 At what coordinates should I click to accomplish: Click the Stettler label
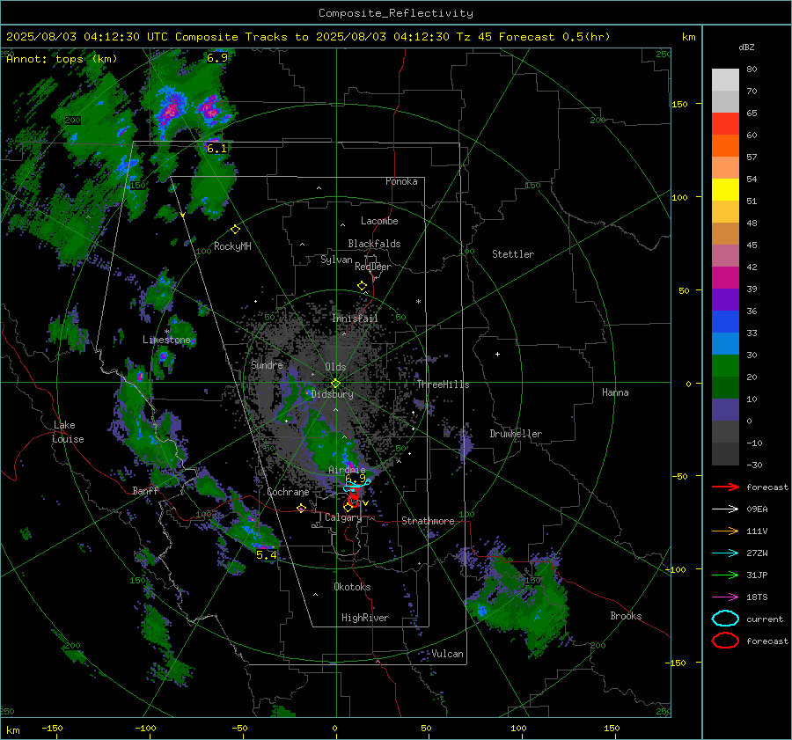[x=513, y=254]
